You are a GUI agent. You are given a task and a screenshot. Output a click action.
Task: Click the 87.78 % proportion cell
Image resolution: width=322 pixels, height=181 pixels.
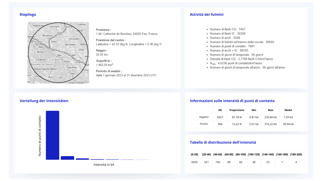point(237,117)
